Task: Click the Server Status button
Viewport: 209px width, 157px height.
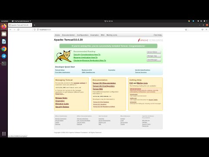Action: coord(154,52)
